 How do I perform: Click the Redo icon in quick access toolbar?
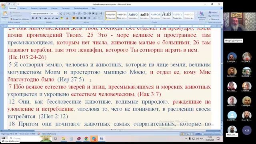click(x=14, y=4)
